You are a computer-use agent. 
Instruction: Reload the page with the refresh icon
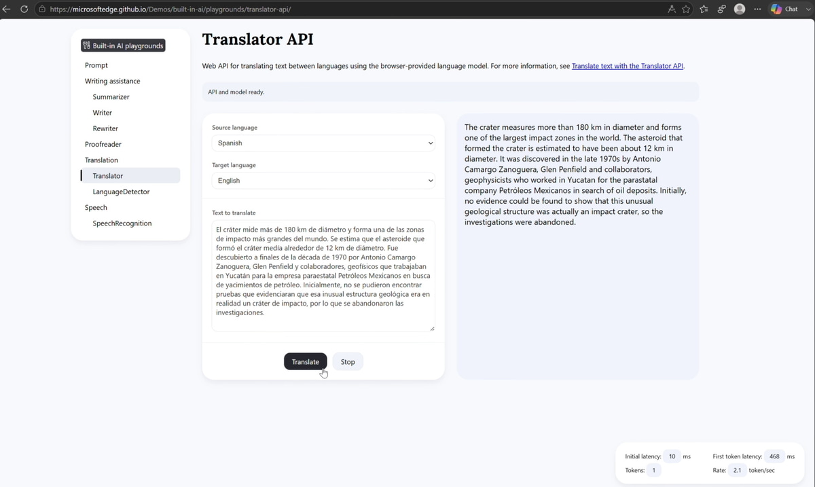point(24,10)
